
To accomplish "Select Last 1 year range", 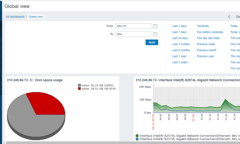I will tap(179, 56).
